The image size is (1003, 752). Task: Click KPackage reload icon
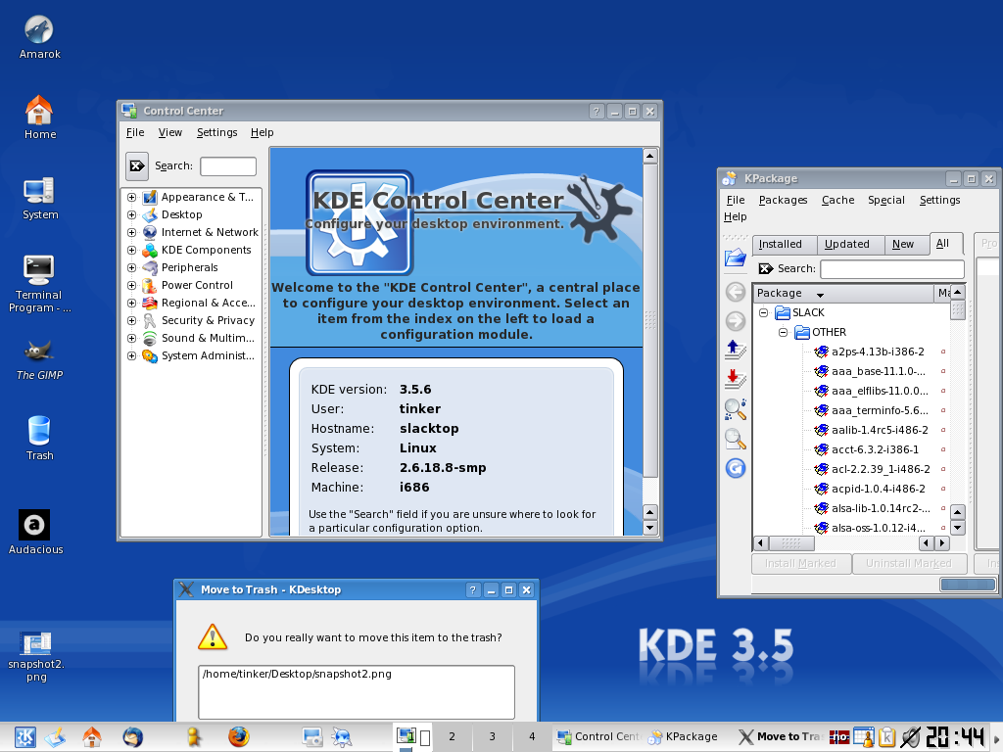pyautogui.click(x=735, y=468)
